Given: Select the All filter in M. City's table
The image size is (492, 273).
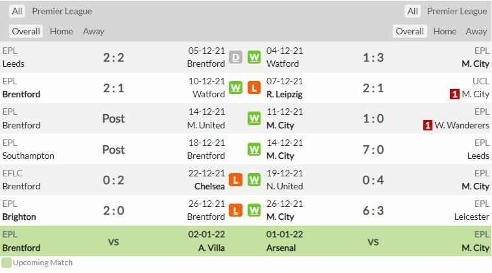Looking at the screenshot, I should [x=412, y=11].
